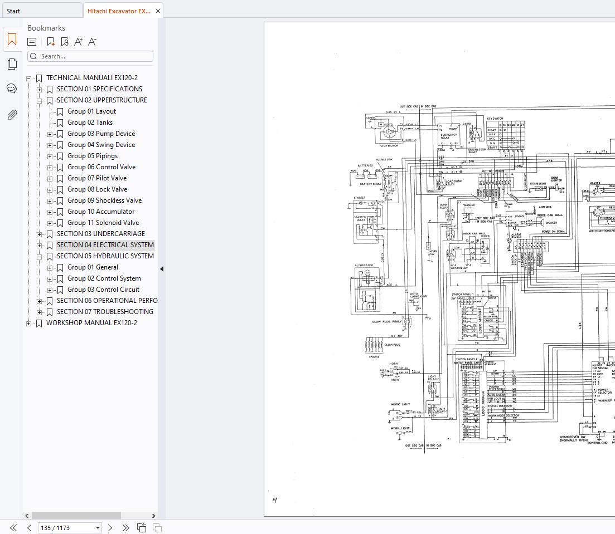The width and height of the screenshot is (615, 534).
Task: Open the Bookmarks sidebar panel icon
Action: tap(12, 40)
